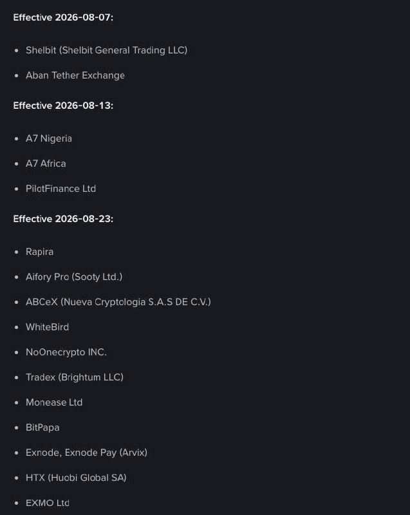The image size is (410, 515).
Task: Click the BitPapa list item
Action: tap(42, 427)
